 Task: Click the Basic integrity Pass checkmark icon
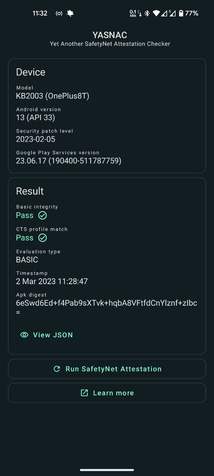(43, 215)
